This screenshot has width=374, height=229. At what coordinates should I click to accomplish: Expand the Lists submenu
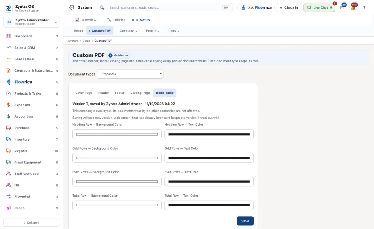click(174, 31)
